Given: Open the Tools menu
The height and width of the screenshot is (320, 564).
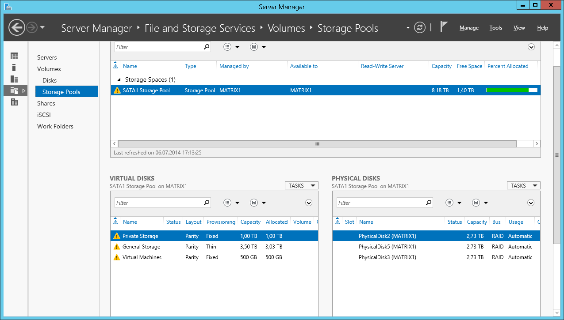Looking at the screenshot, I should pyautogui.click(x=496, y=28).
